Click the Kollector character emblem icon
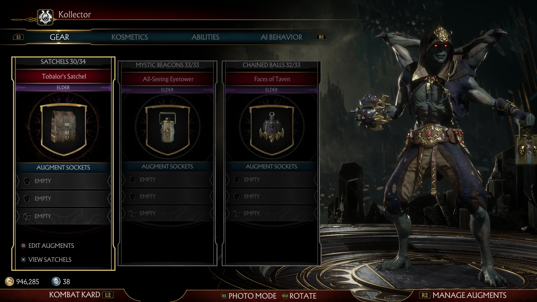The height and width of the screenshot is (302, 537). click(x=45, y=17)
